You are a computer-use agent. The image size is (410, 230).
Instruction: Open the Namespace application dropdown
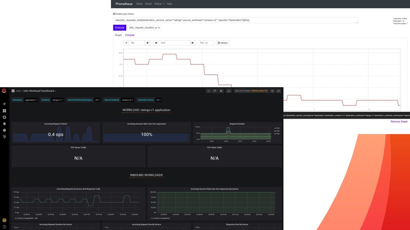point(31,100)
